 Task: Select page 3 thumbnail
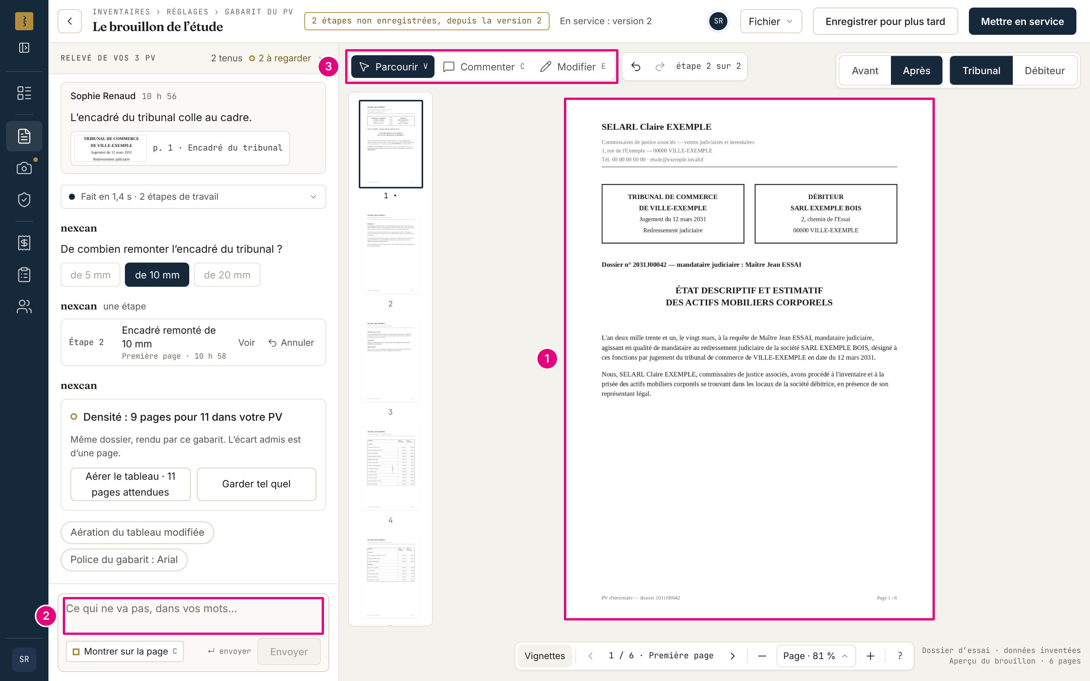[391, 360]
